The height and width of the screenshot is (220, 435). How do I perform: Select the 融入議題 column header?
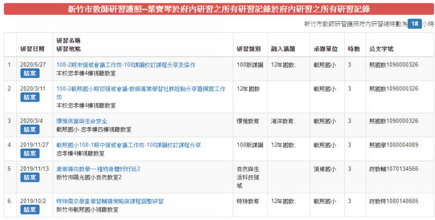283,48
